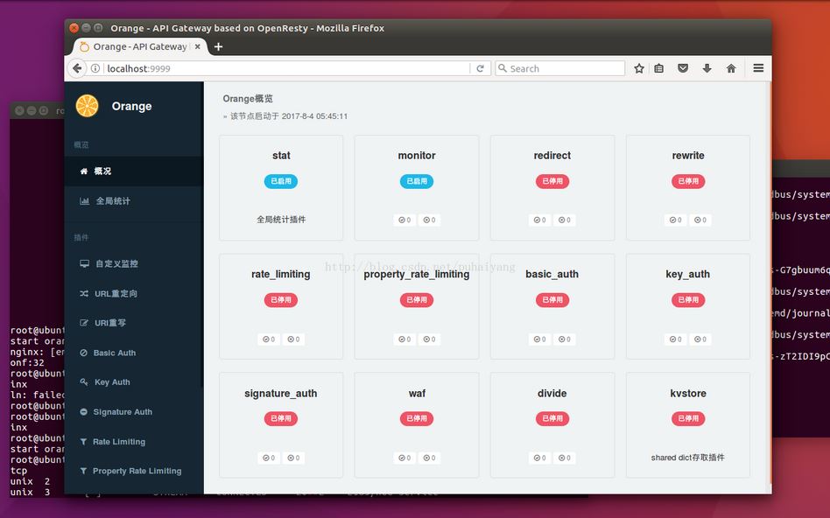Click the 已停用 badge on kvstore card
Image resolution: width=830 pixels, height=518 pixels.
tap(688, 418)
